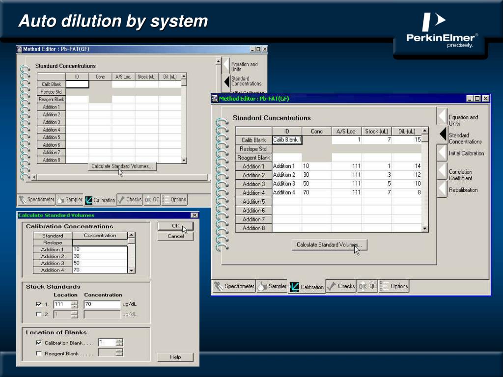503x377 pixels.
Task: Click Sampler flask icon in front Method Editor
Action: click(262, 286)
